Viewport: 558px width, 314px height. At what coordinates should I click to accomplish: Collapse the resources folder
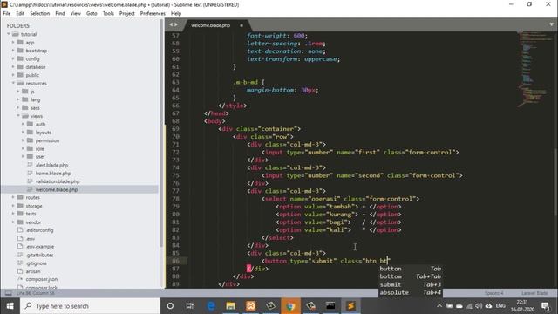click(13, 84)
